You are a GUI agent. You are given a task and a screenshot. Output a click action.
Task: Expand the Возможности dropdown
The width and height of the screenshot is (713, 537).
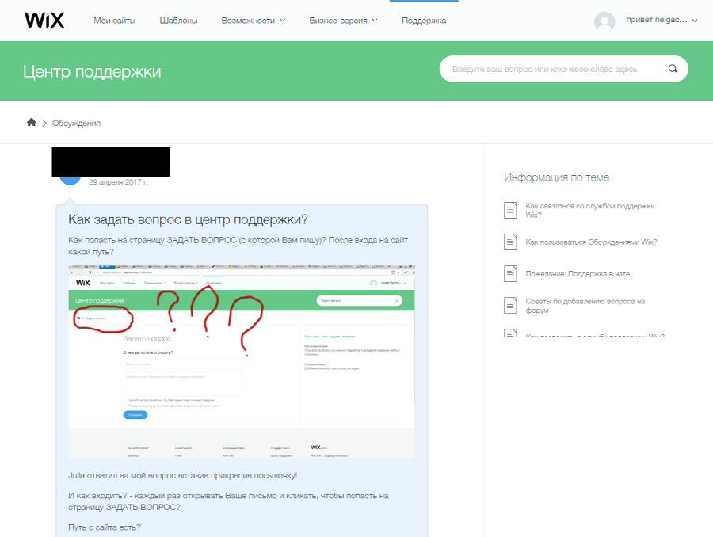254,21
